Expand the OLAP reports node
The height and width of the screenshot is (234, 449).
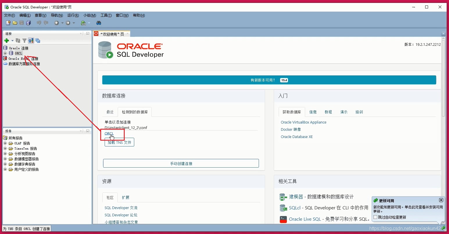tap(5, 143)
